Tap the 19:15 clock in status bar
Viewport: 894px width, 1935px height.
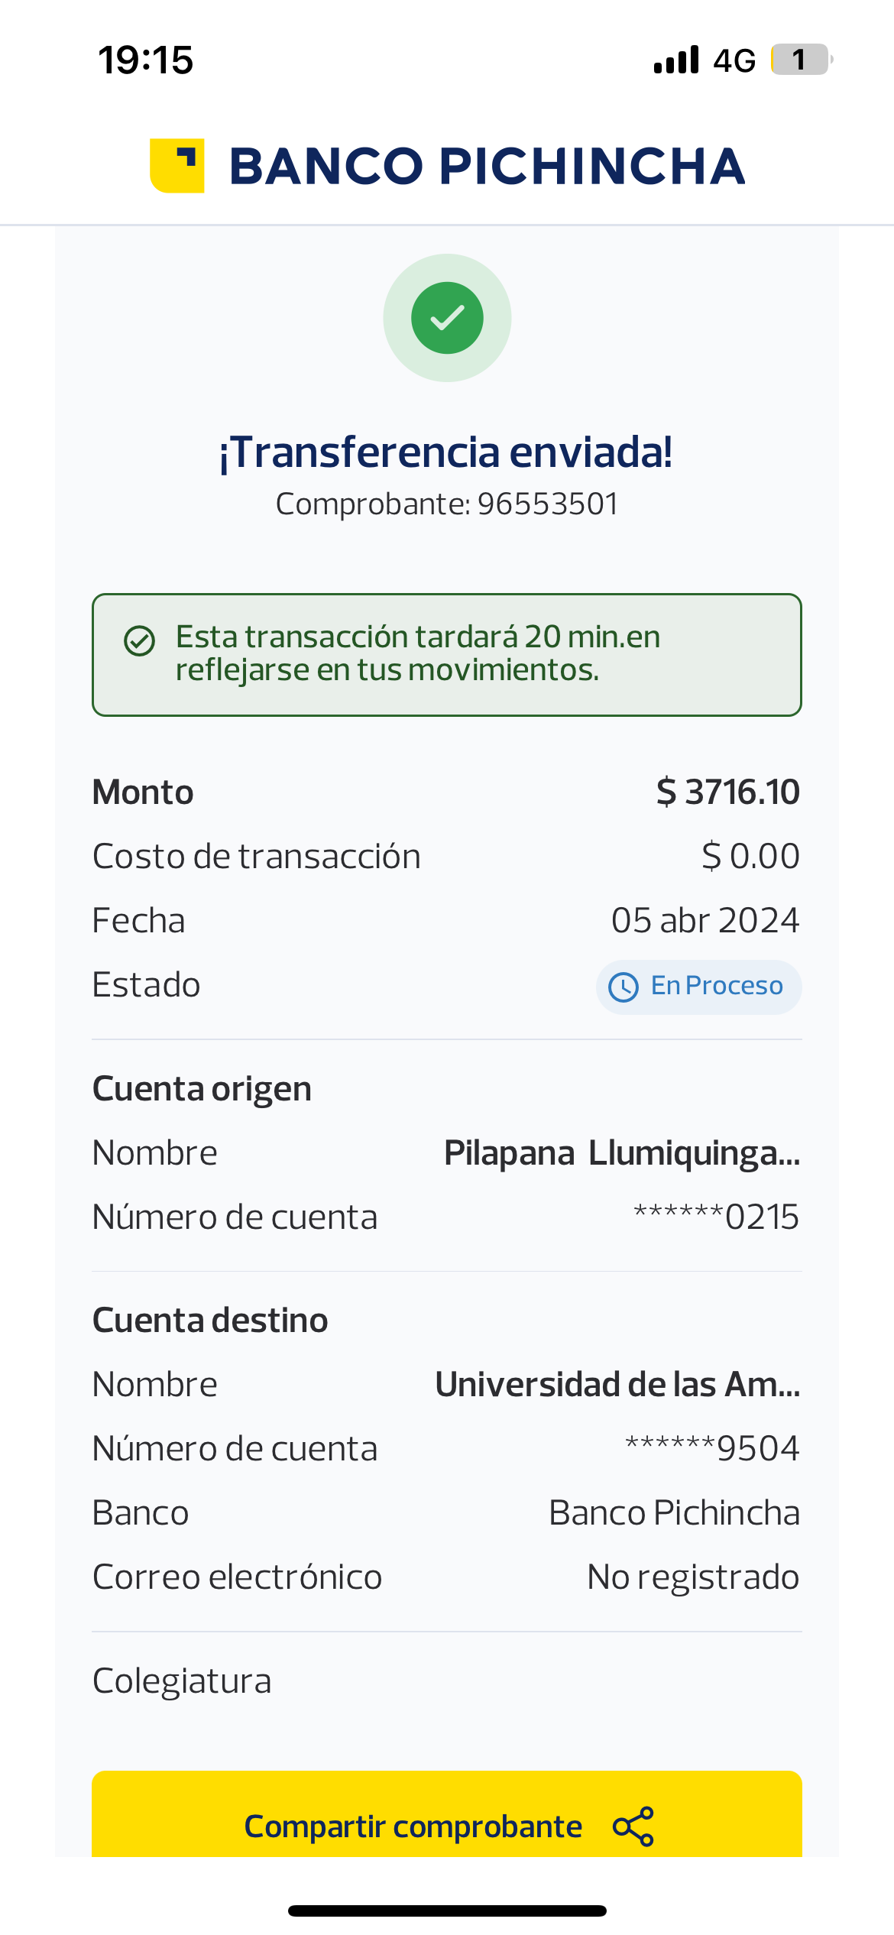click(x=145, y=60)
